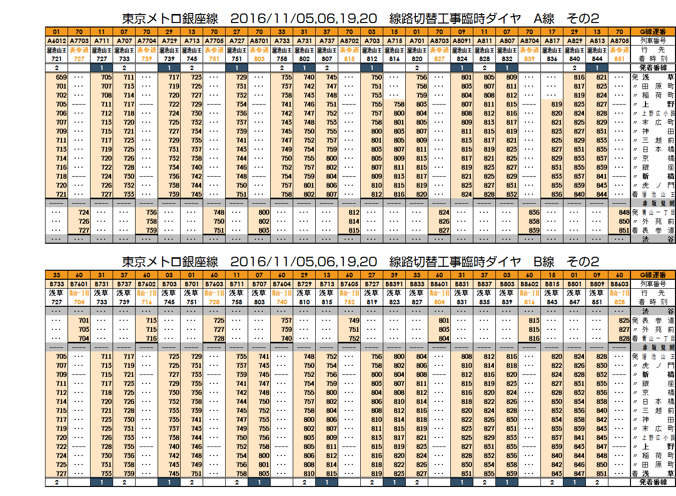The image size is (676, 496).
Task: Select train number A703
Action: click(x=372, y=41)
